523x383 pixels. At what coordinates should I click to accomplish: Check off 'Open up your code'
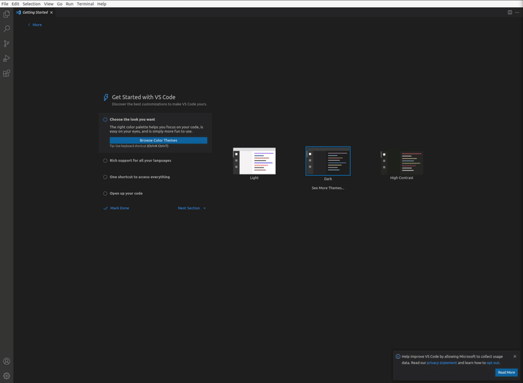click(105, 193)
